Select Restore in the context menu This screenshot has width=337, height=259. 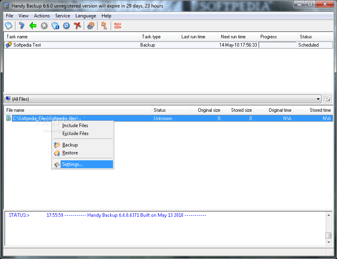(83, 153)
